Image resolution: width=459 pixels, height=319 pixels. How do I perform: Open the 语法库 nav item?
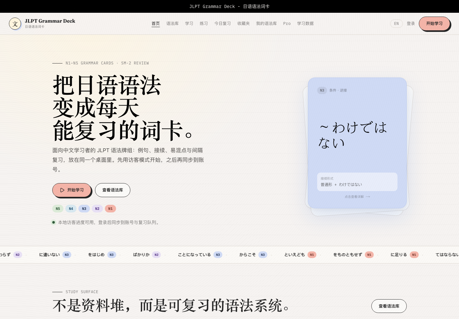click(172, 24)
